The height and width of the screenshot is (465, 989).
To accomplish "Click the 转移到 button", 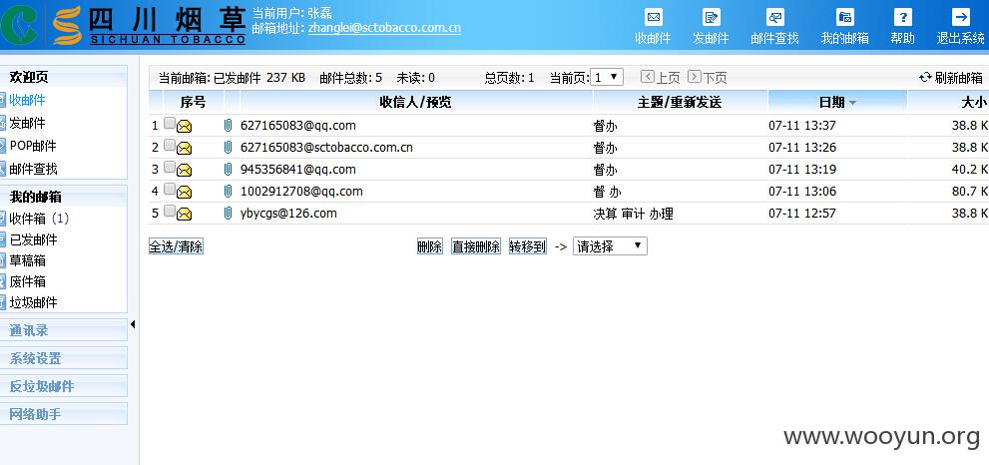I will [x=527, y=246].
